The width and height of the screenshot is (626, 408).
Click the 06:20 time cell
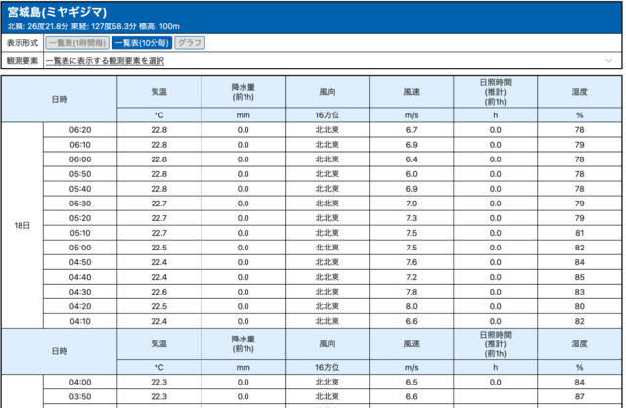coord(80,130)
